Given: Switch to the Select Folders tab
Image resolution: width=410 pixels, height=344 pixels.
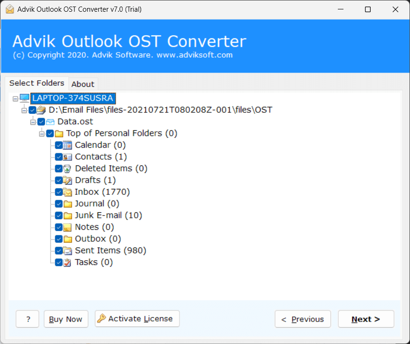Looking at the screenshot, I should (37, 83).
